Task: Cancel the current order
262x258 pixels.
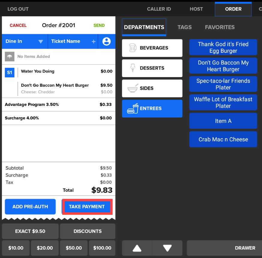Action: (x=18, y=25)
